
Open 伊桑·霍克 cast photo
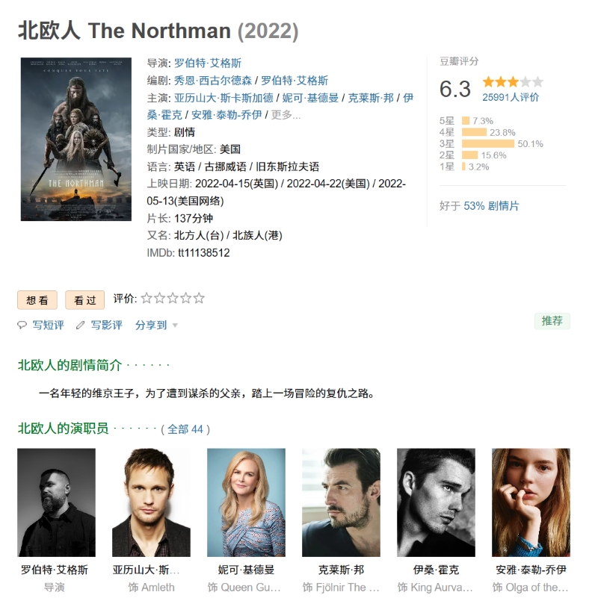tap(436, 502)
